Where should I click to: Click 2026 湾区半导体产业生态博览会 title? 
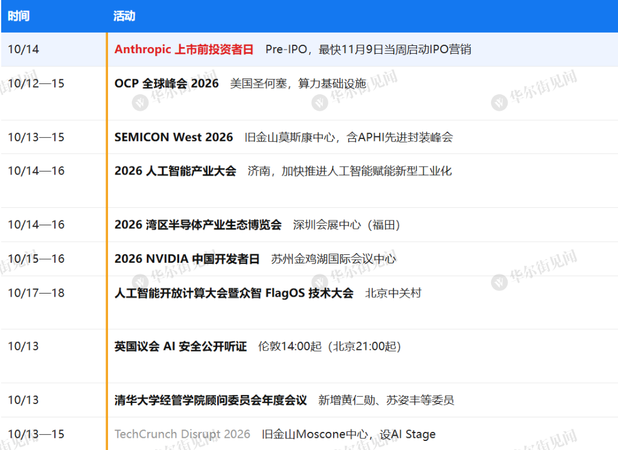198,225
